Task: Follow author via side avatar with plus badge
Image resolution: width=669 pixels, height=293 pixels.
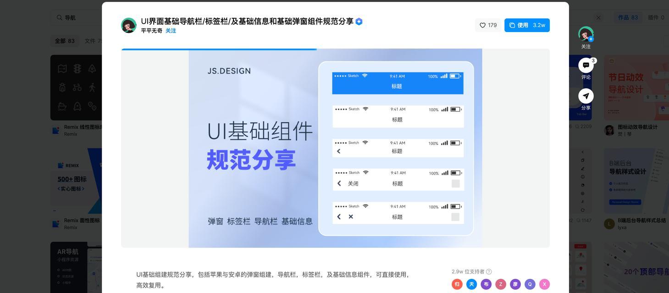Action: click(x=586, y=34)
